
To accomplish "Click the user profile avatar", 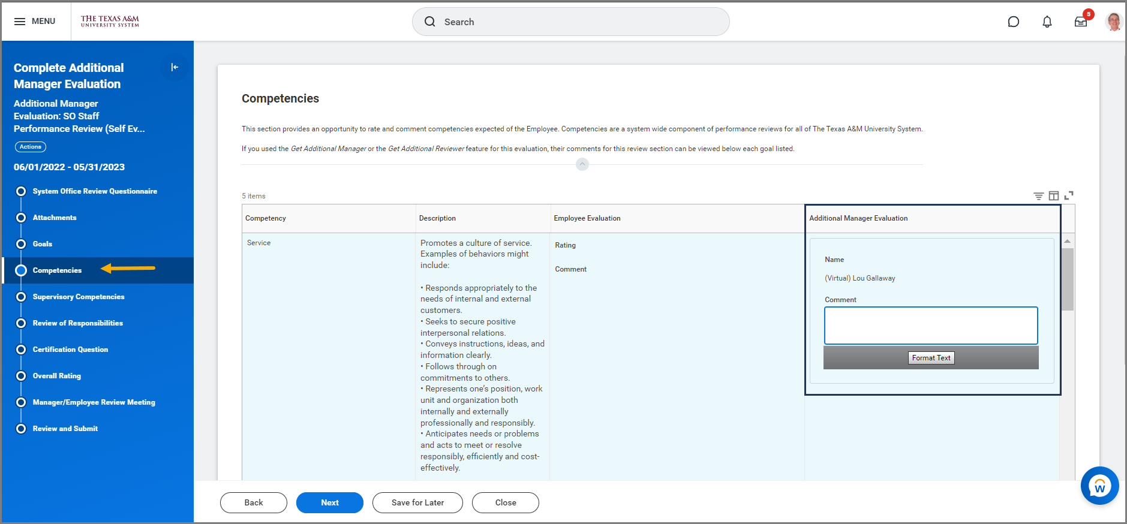I will [1113, 22].
